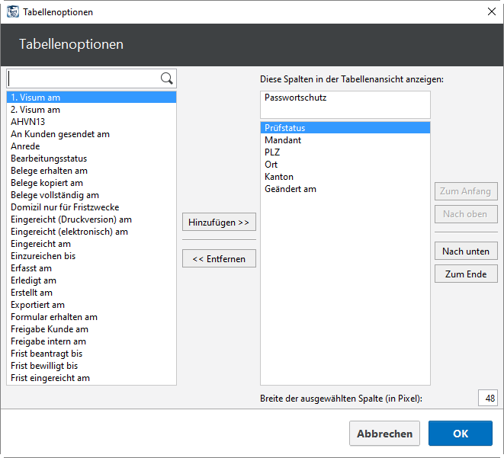Select 'Belege erhalten am' entry
The height and width of the screenshot is (458, 504).
coord(91,171)
